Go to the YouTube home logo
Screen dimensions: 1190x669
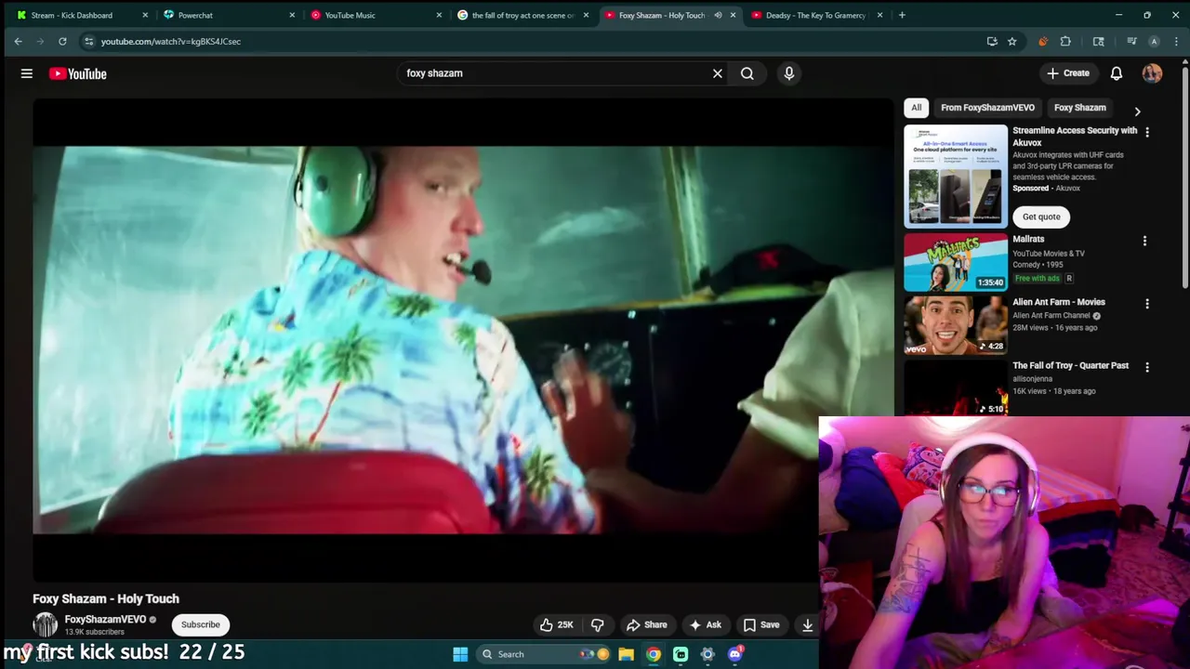[78, 73]
